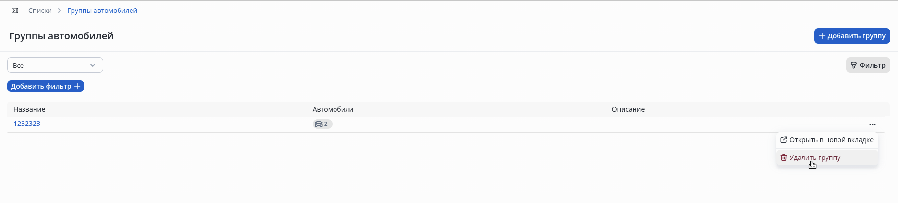The image size is (898, 203).
Task: Open the Все selector dropdown
Action: (x=55, y=65)
